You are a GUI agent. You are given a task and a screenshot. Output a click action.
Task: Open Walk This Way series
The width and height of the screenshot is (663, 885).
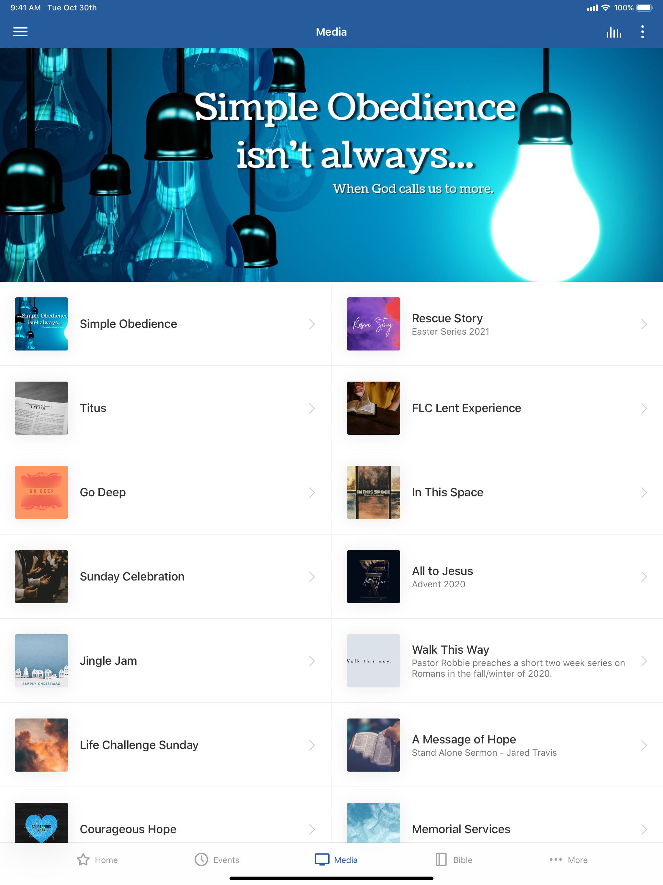coord(498,661)
